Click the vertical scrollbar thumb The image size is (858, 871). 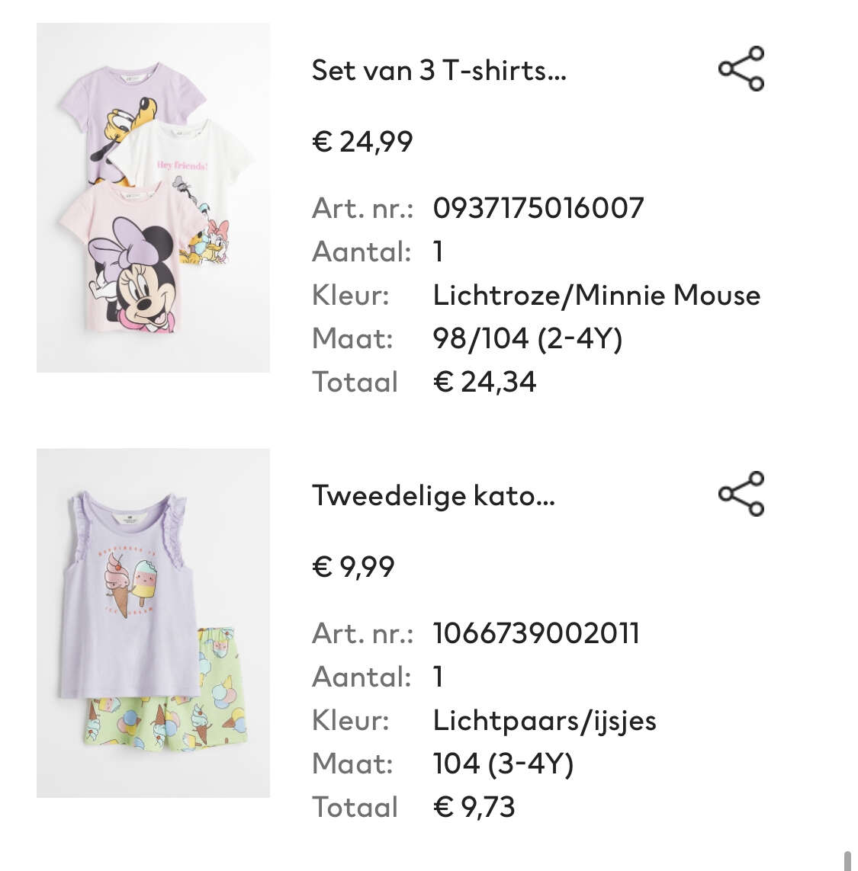click(x=847, y=860)
